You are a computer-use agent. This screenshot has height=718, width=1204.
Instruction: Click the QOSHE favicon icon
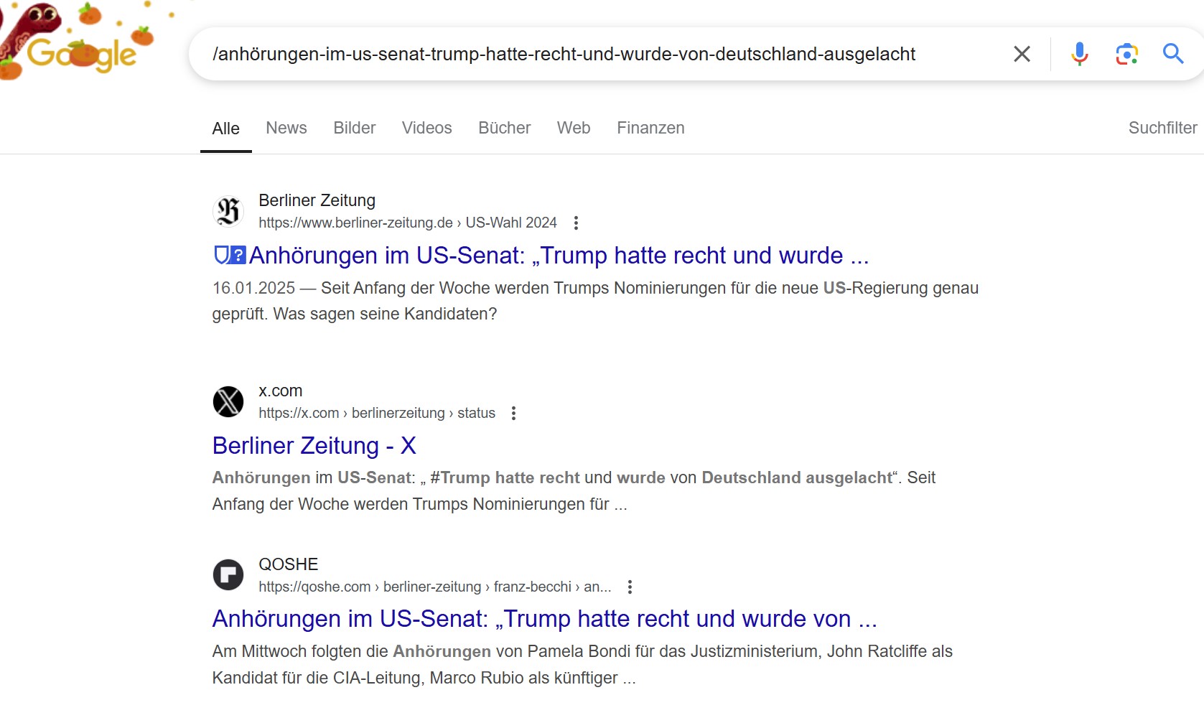[228, 575]
